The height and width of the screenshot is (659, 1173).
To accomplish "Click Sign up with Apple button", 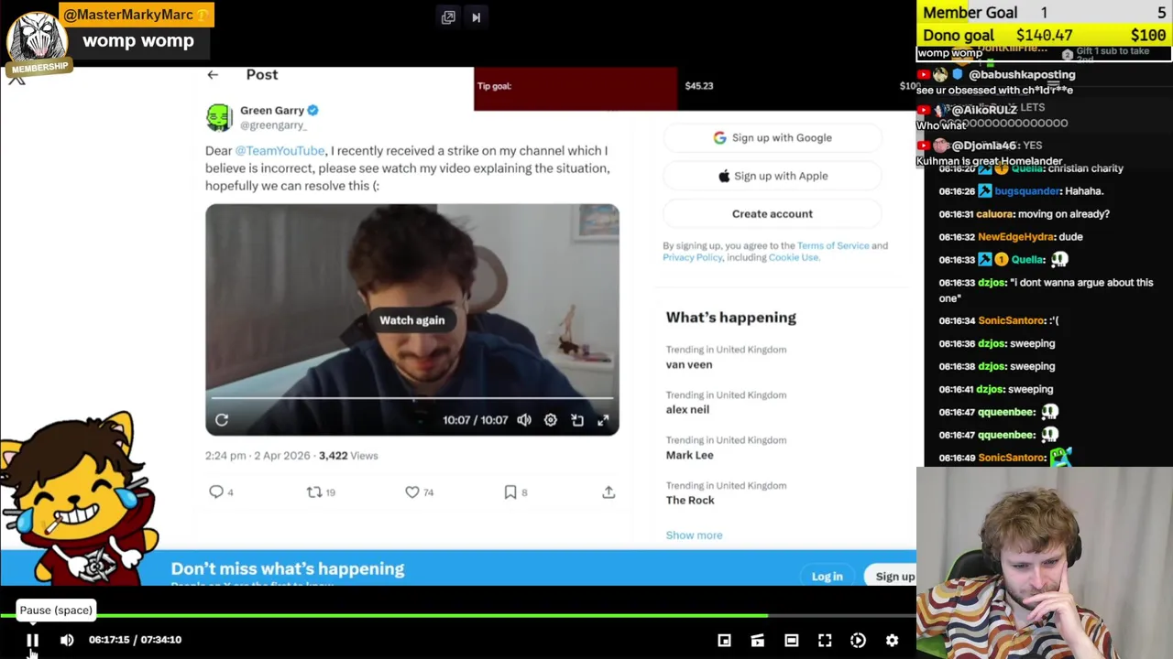I will coord(773,176).
